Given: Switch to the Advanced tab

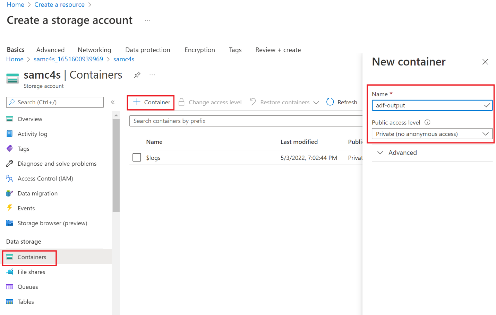Looking at the screenshot, I should point(50,50).
